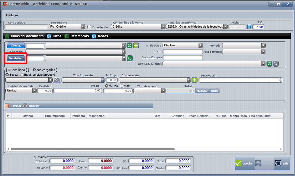Open the magnifier search beside Act. Eco. Cliente

pyautogui.click(x=276, y=64)
